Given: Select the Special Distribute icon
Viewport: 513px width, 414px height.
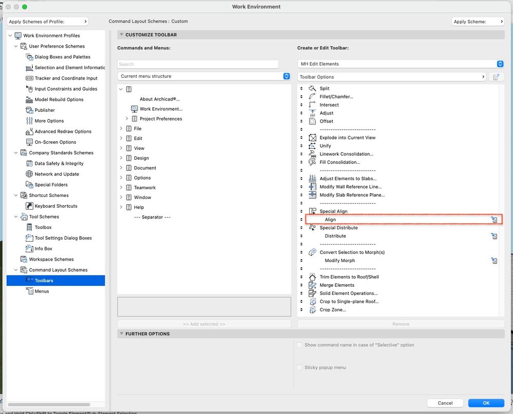Looking at the screenshot, I should pos(312,227).
